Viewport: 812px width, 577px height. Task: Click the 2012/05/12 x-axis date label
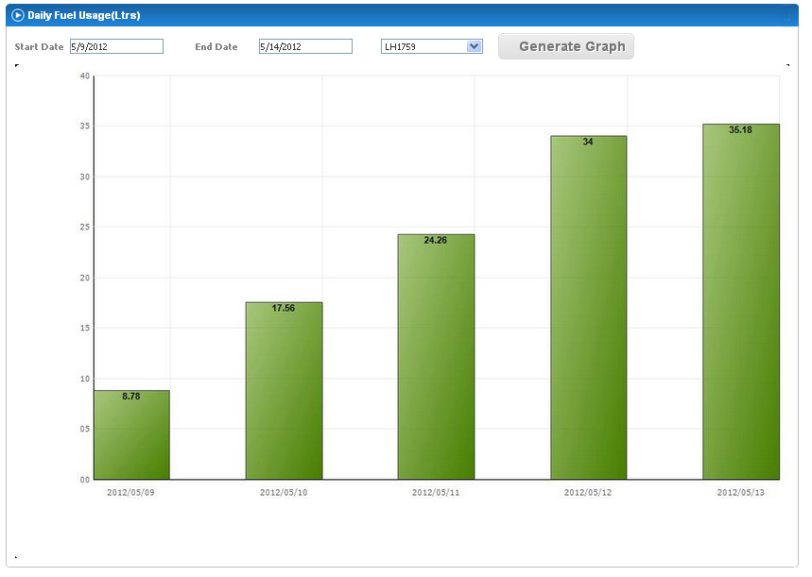point(588,493)
